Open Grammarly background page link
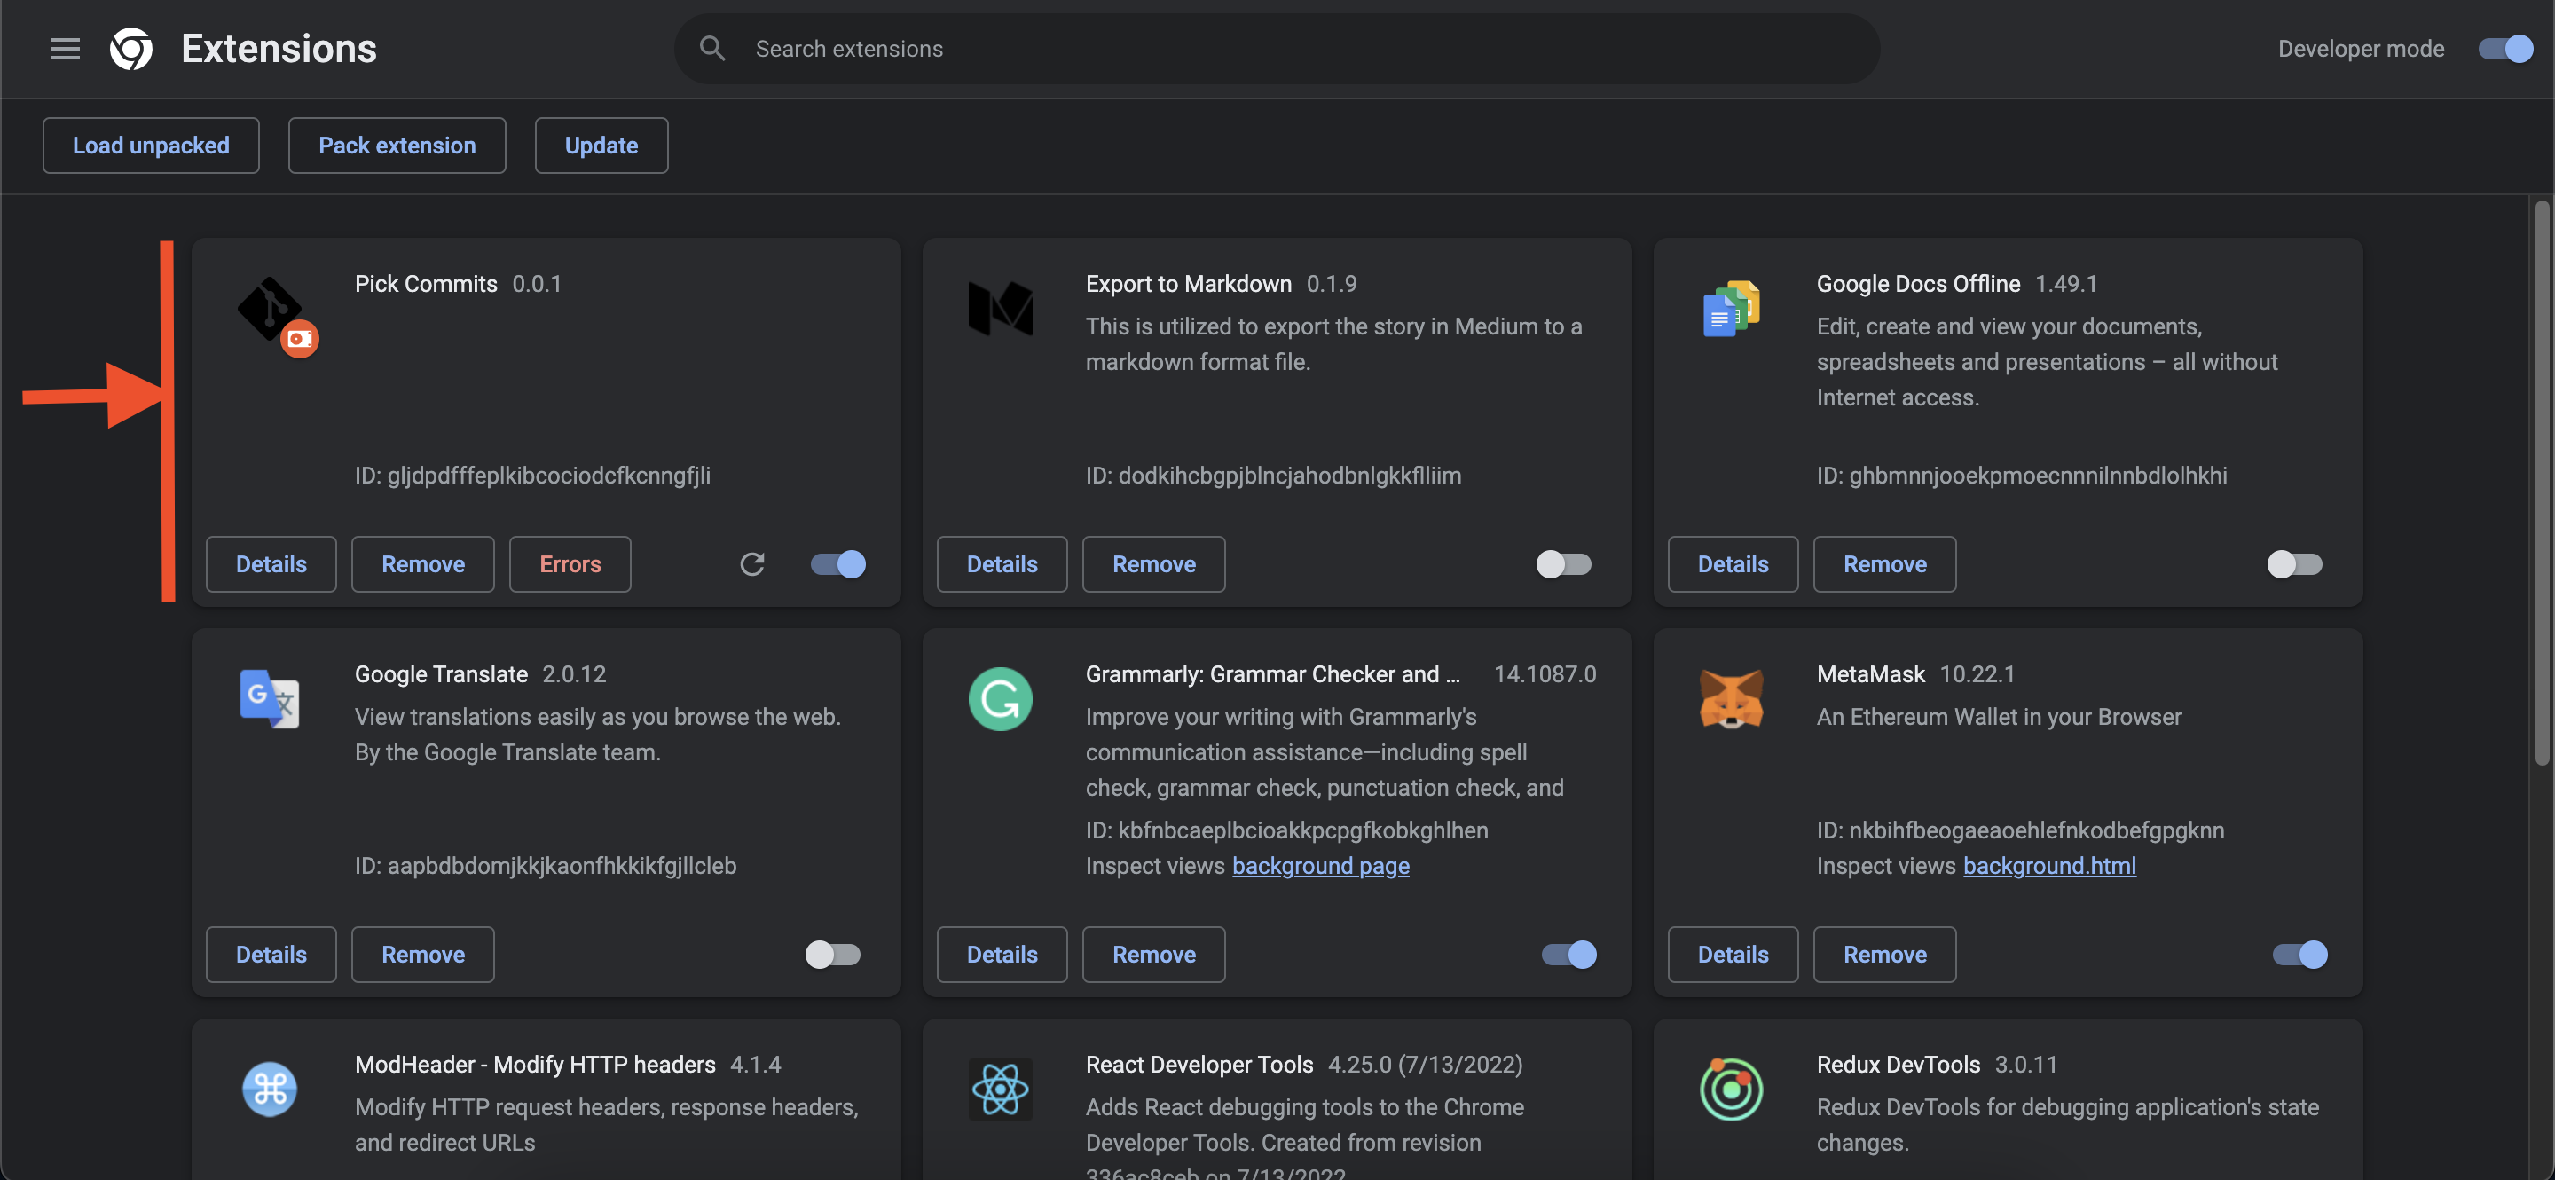Viewport: 2555px width, 1180px height. [x=1320, y=866]
